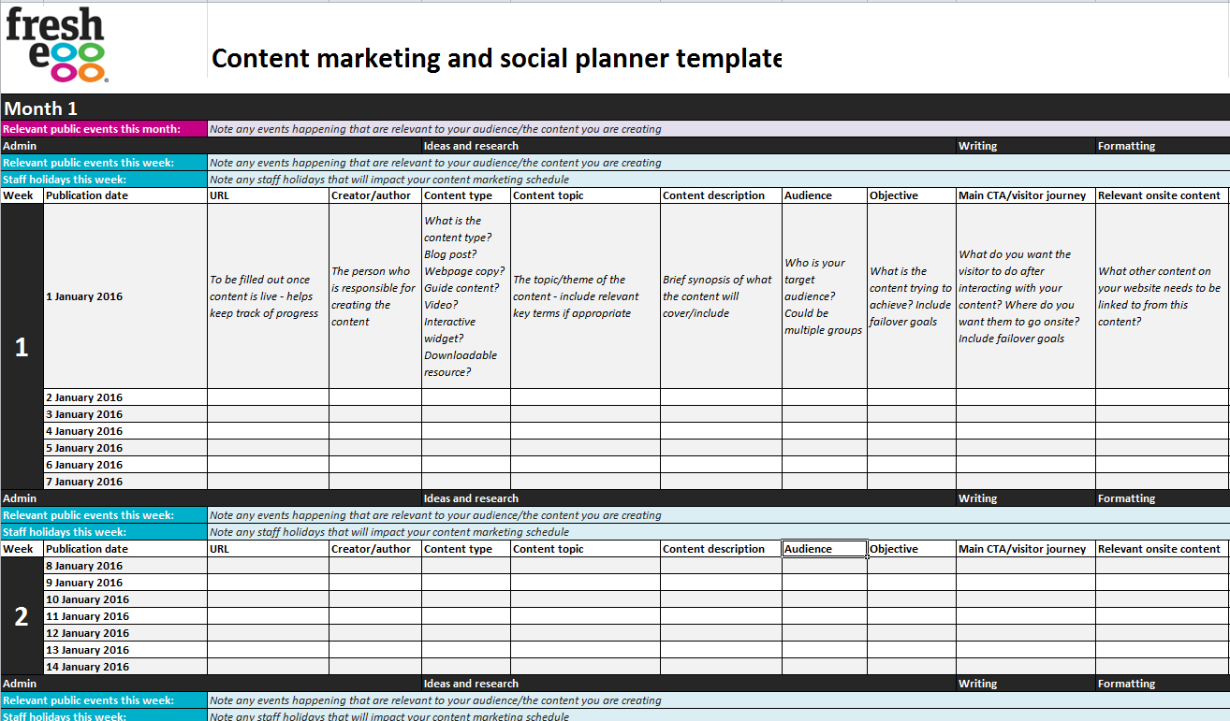Click 'Brief synopsis of what the content will cover' cell
Viewport: 1230px width, 721px height.
tap(721, 296)
